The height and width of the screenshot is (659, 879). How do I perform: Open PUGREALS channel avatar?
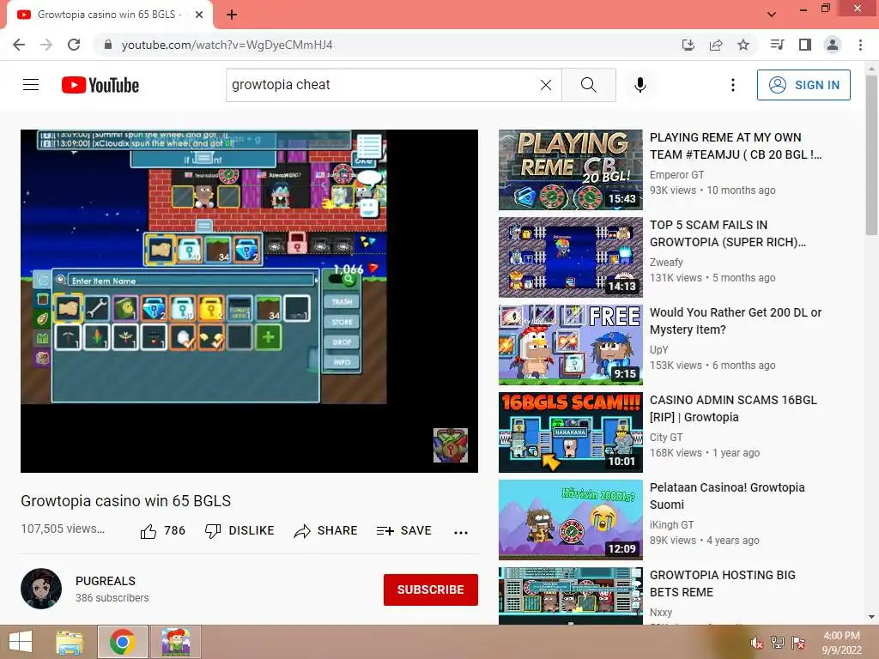pos(41,589)
